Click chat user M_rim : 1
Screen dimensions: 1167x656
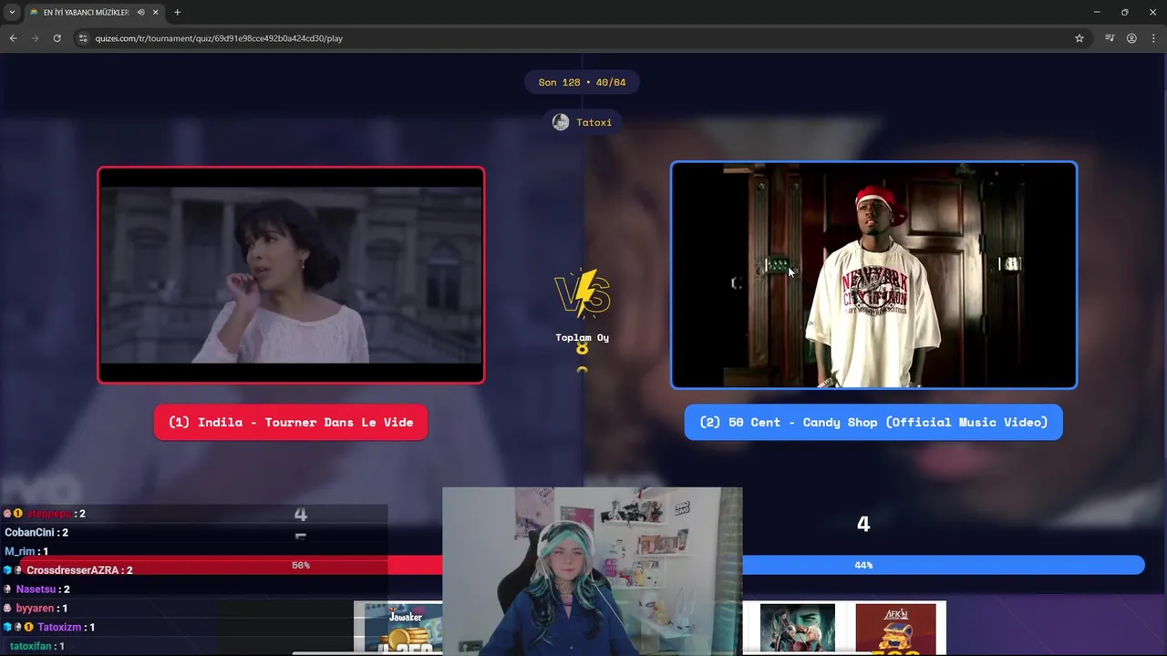click(x=26, y=551)
